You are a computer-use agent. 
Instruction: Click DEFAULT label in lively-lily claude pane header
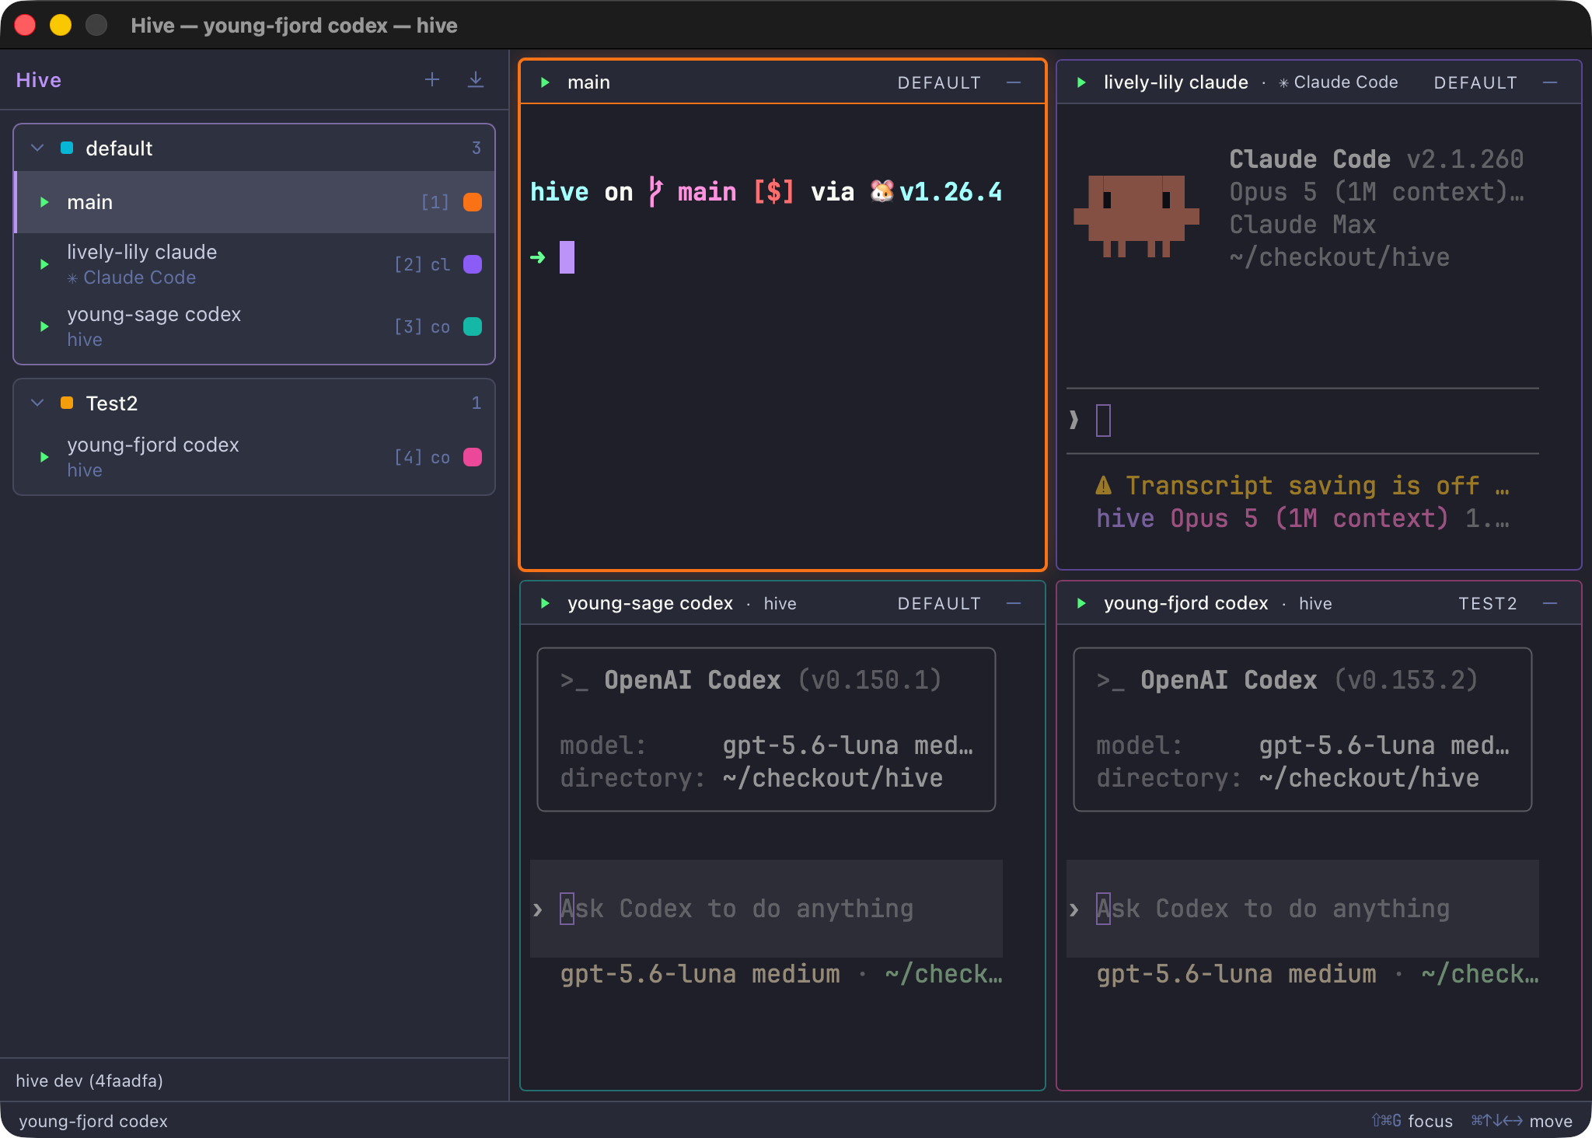tap(1475, 83)
